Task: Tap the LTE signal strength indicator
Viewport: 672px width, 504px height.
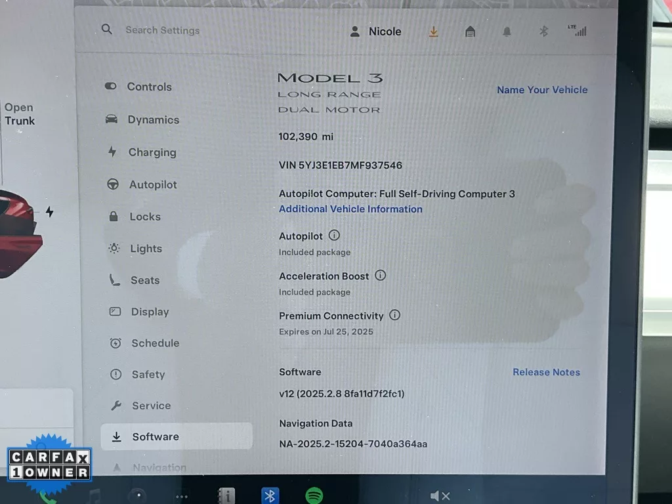Action: 577,30
